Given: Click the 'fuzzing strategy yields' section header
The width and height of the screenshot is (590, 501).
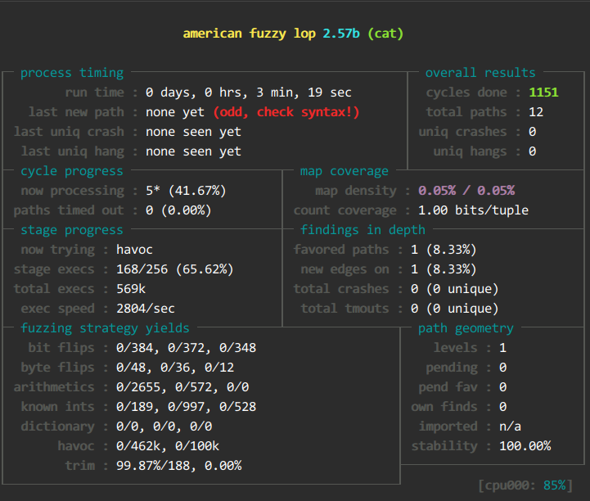Looking at the screenshot, I should (x=105, y=327).
